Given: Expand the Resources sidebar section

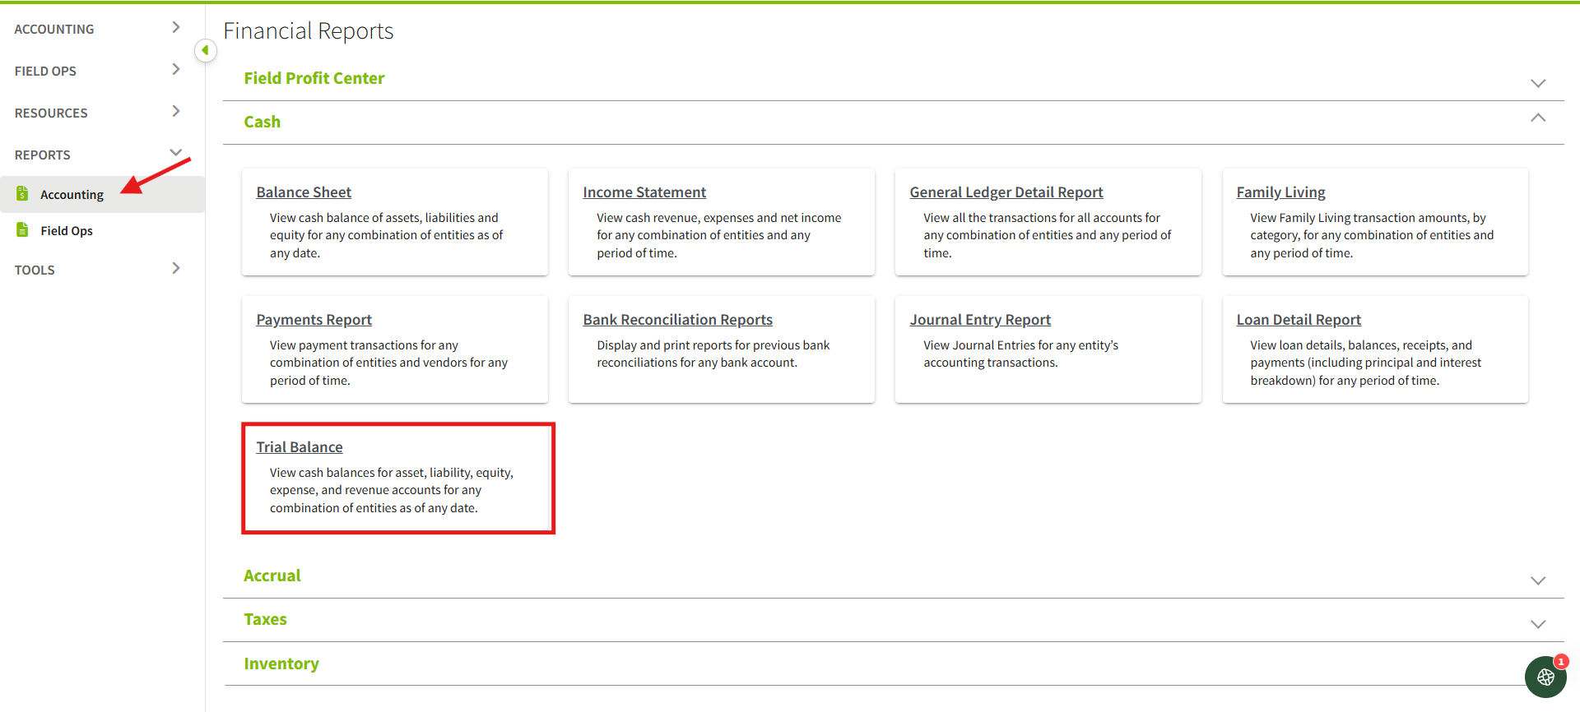Looking at the screenshot, I should click(175, 112).
